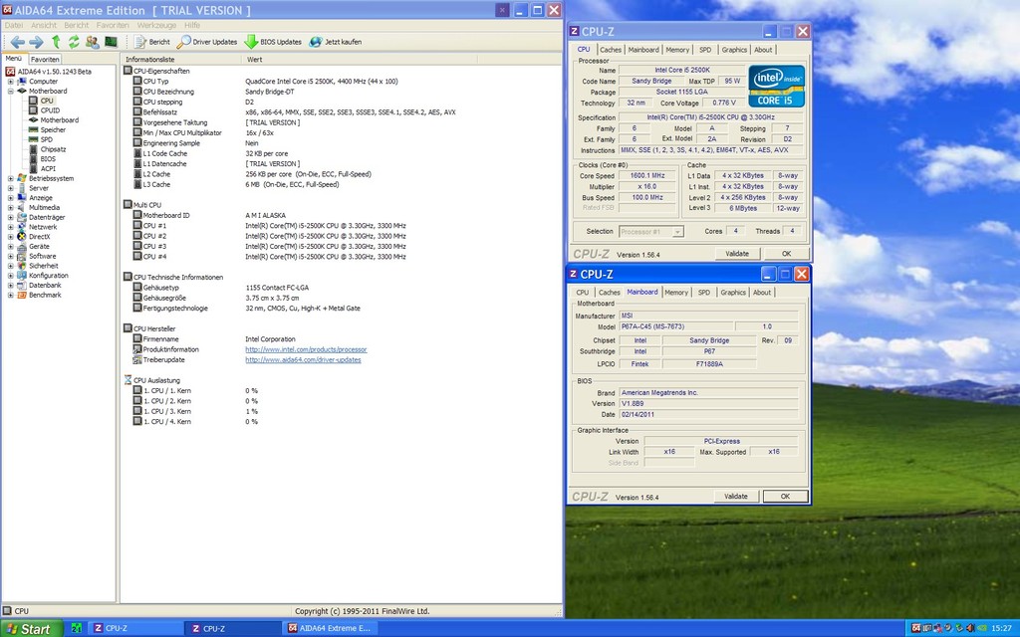
Task: Click the Benchmark tree icon
Action: (22, 295)
